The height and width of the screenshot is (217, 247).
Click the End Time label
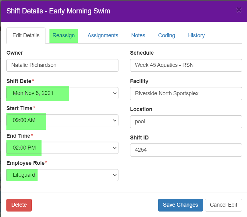tap(18, 136)
